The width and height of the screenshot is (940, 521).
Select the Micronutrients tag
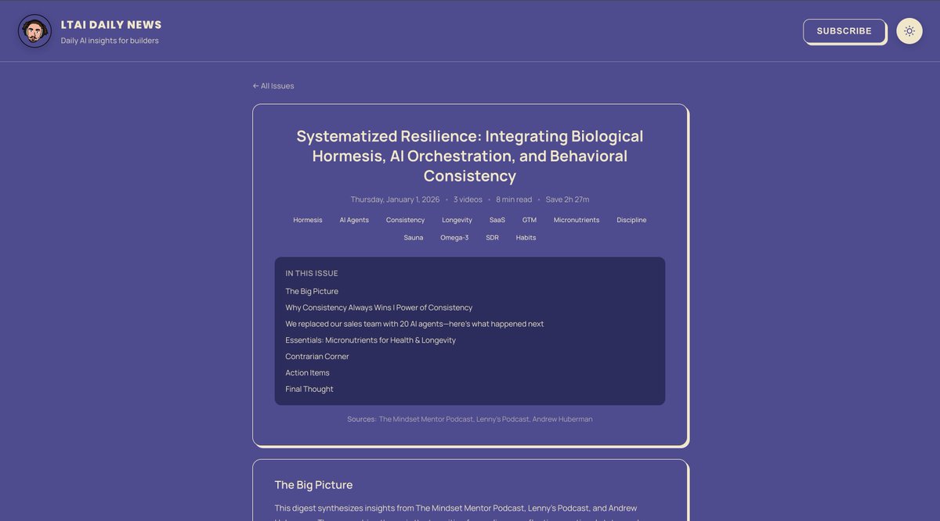pos(577,220)
